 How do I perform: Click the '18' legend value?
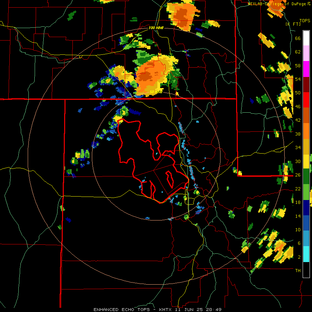[x=298, y=202]
